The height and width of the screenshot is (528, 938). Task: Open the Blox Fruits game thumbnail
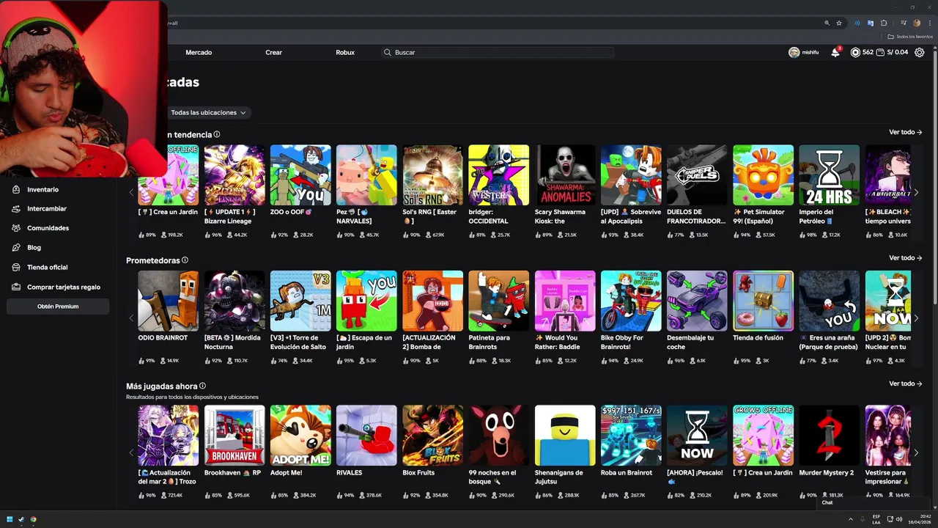coord(433,435)
